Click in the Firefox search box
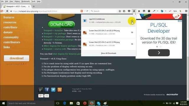This screenshot has width=189, height=106. click(x=103, y=11)
